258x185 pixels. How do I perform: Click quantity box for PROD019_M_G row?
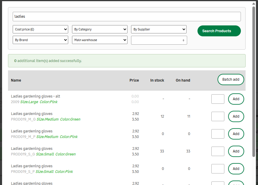point(218,116)
